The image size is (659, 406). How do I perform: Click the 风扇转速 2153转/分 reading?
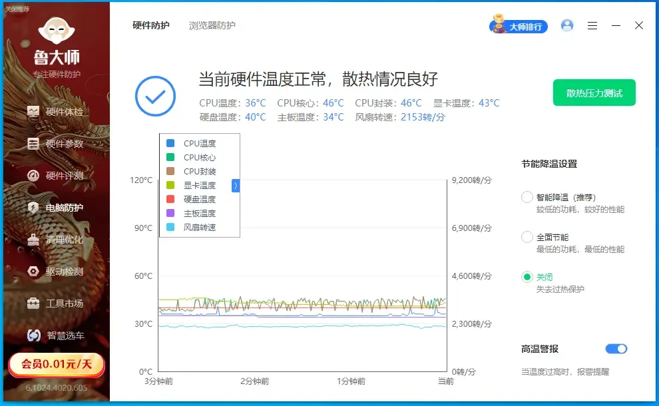coord(399,117)
